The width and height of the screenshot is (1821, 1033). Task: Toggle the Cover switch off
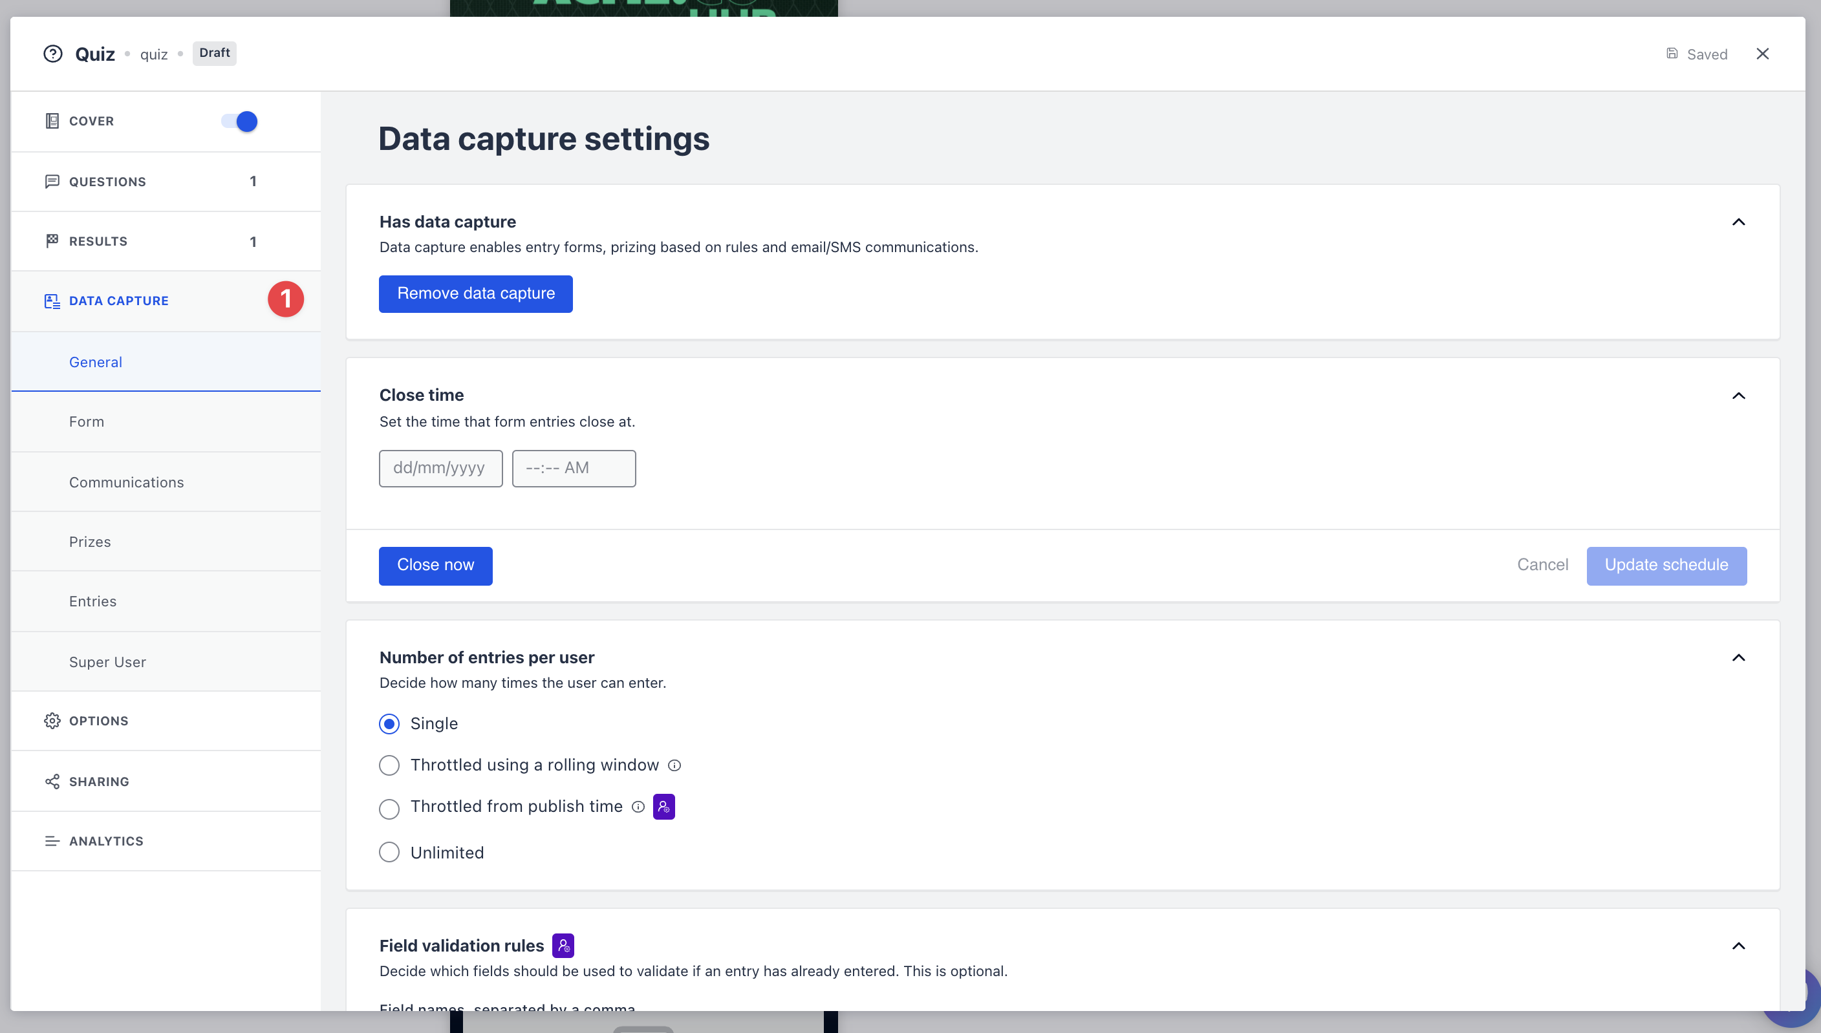[x=239, y=122]
